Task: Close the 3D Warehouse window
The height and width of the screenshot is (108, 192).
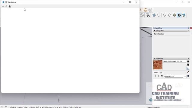Action: pos(136,2)
